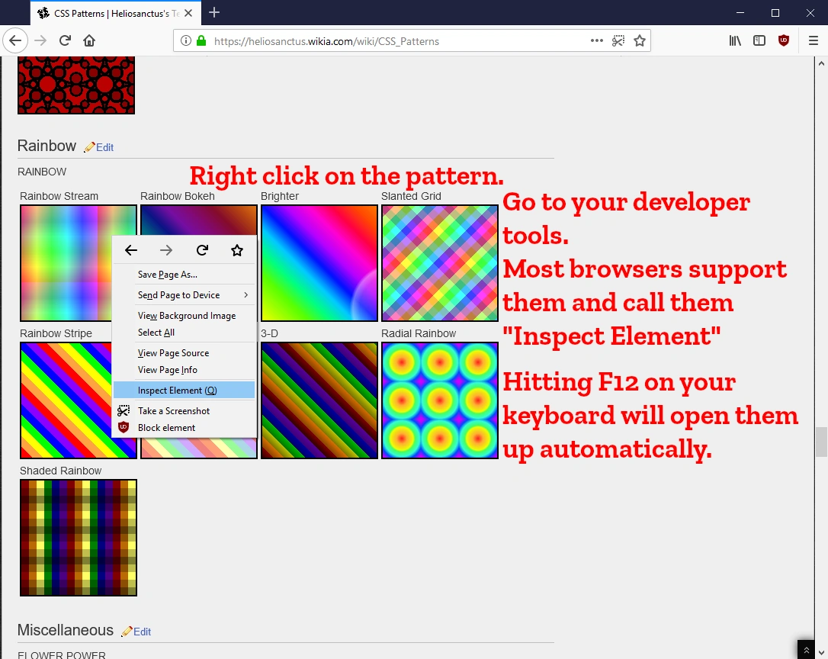Click the Shaded Rainbow pattern tile

tap(79, 538)
